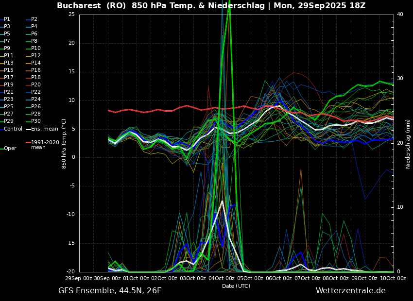This screenshot has width=413, height=301.
Task: Select the Oper legend entry
Action: tap(10, 149)
